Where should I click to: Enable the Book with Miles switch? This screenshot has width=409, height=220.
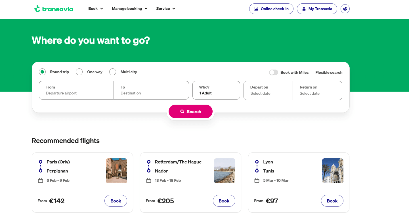coord(274,72)
